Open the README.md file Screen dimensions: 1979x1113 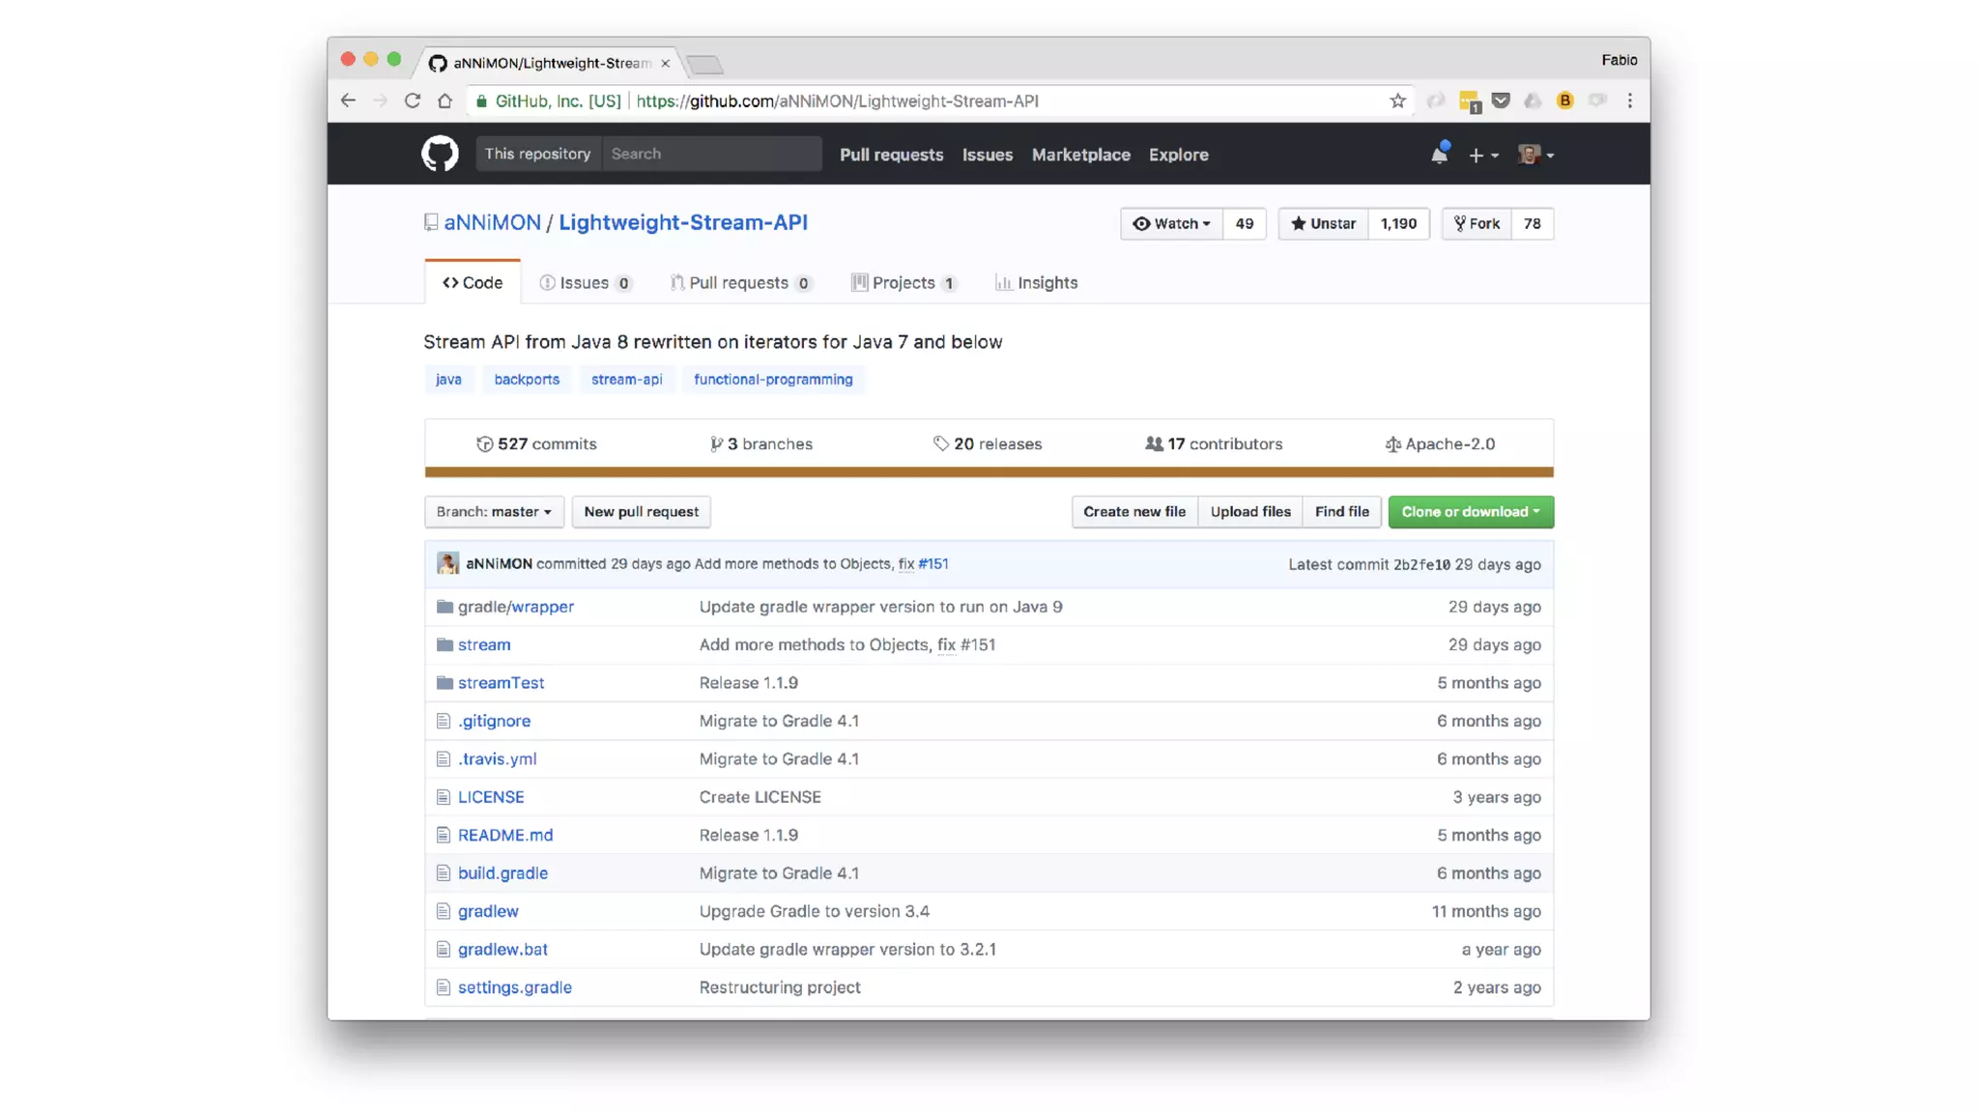505,835
